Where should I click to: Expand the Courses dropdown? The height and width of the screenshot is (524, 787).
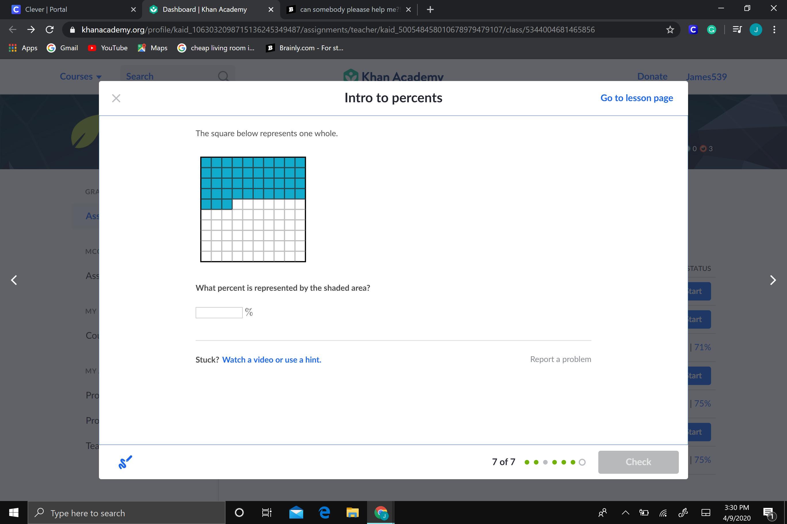(81, 76)
